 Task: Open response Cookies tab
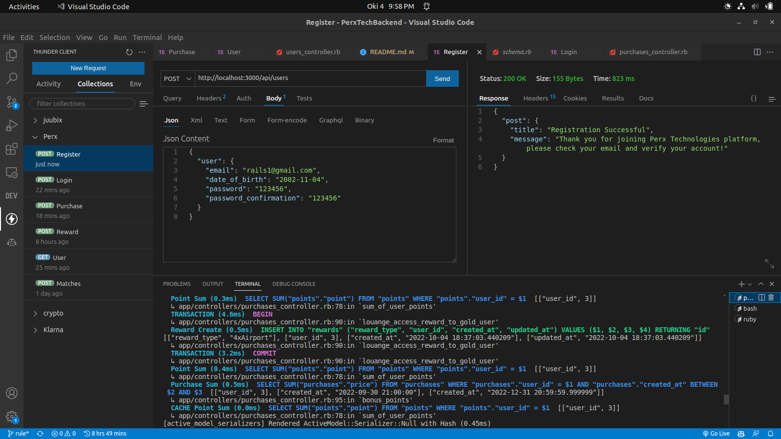(x=575, y=98)
